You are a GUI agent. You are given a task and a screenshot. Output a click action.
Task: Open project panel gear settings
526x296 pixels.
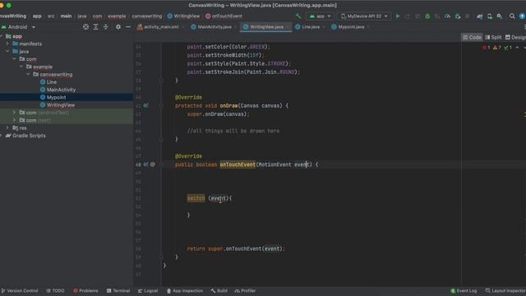click(118, 27)
